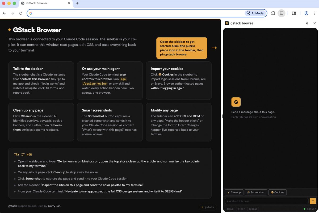Viewport: 319px width, 213px height.
Task: Open the extensions puzzle piece icon
Action: click(273, 13)
